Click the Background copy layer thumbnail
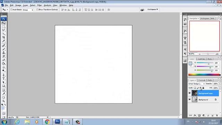The width and height of the screenshot is (222, 125). [195, 93]
